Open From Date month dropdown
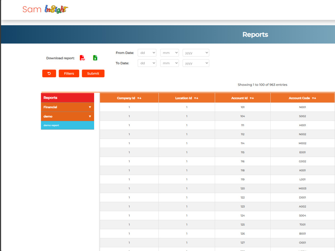The height and width of the screenshot is (251, 335). pos(170,53)
